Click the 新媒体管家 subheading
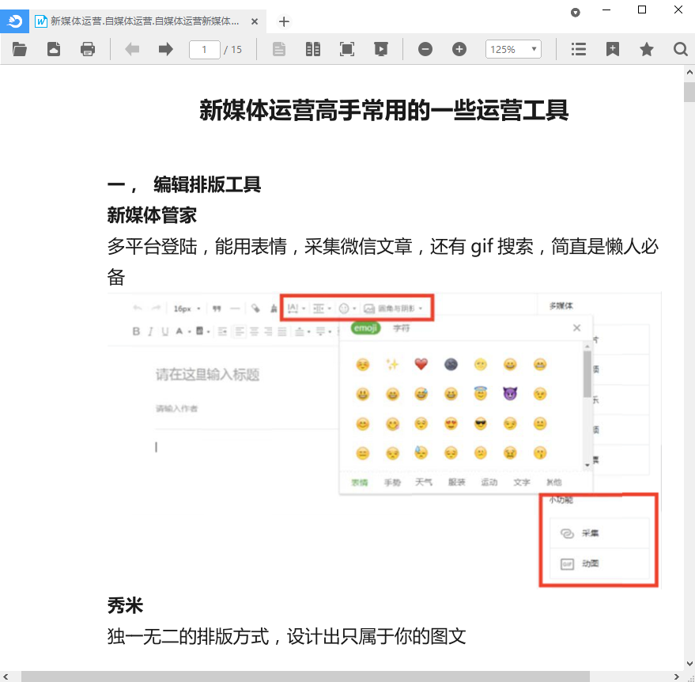 (x=152, y=215)
